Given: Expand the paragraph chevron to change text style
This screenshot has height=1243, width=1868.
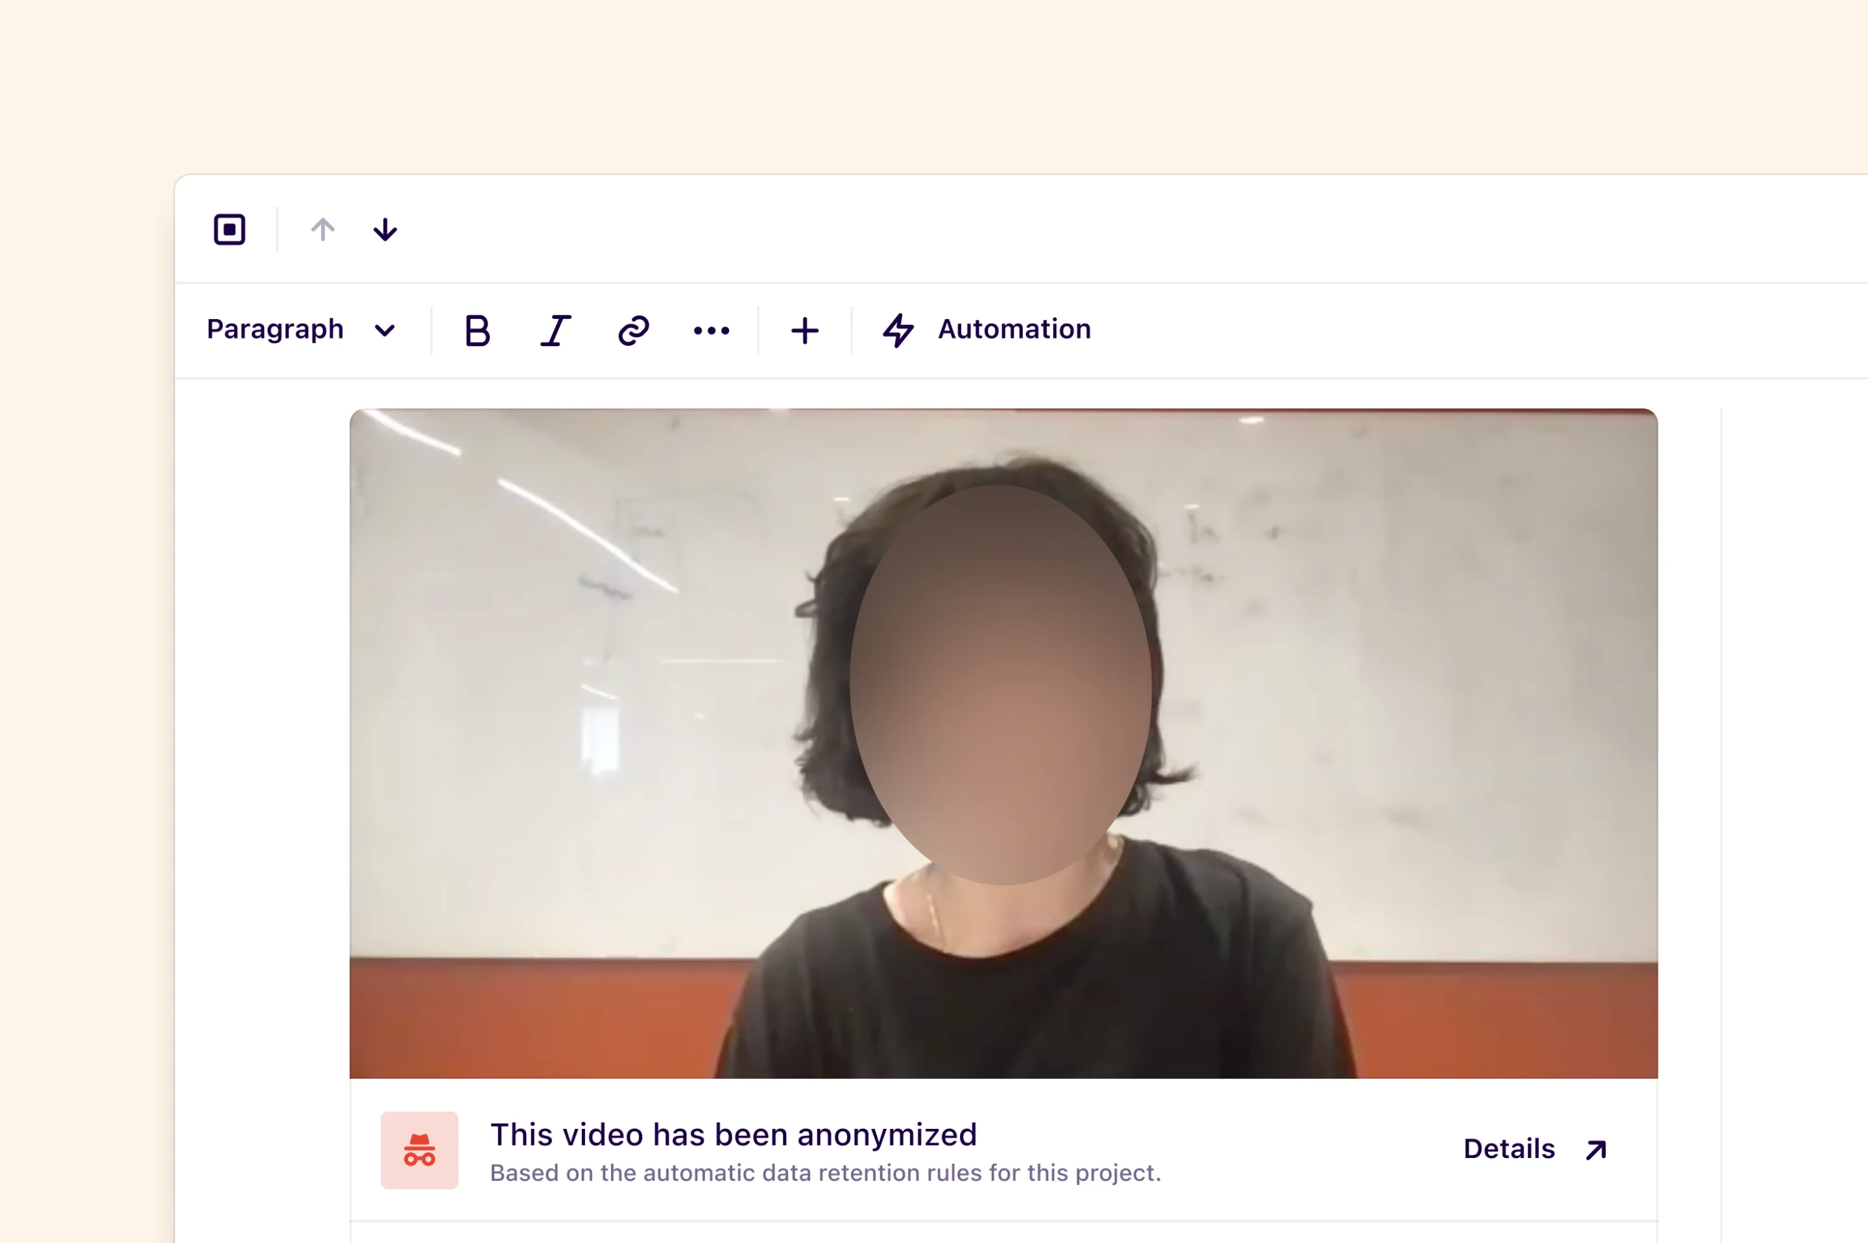Looking at the screenshot, I should [385, 330].
